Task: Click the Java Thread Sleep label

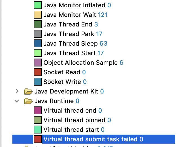Action: click(70, 43)
